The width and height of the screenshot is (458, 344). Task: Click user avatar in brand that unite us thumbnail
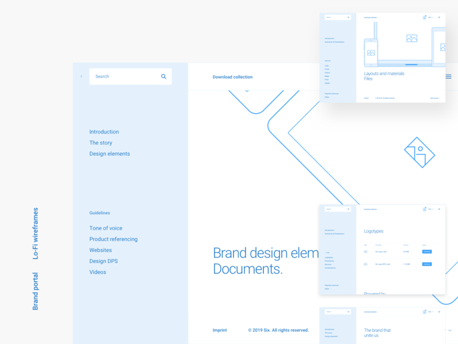[424, 312]
